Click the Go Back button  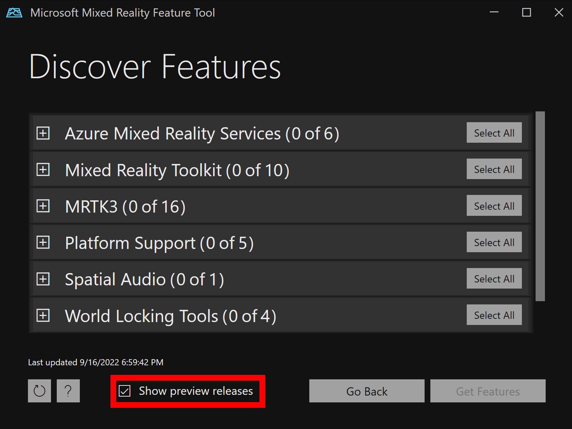[367, 391]
